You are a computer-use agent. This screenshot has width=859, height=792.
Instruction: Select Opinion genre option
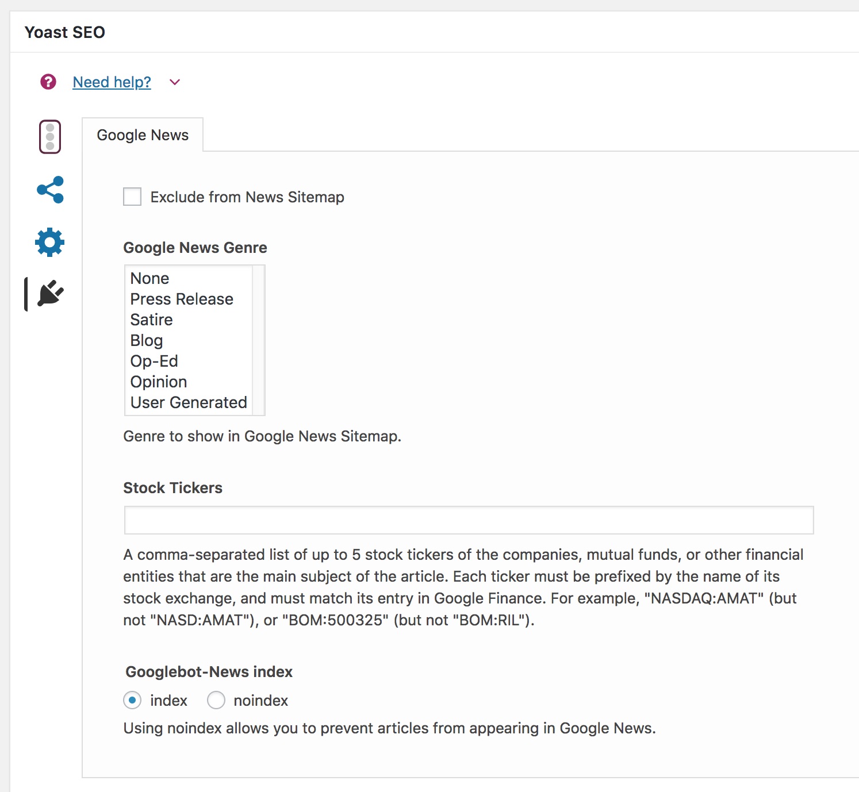pos(189,382)
